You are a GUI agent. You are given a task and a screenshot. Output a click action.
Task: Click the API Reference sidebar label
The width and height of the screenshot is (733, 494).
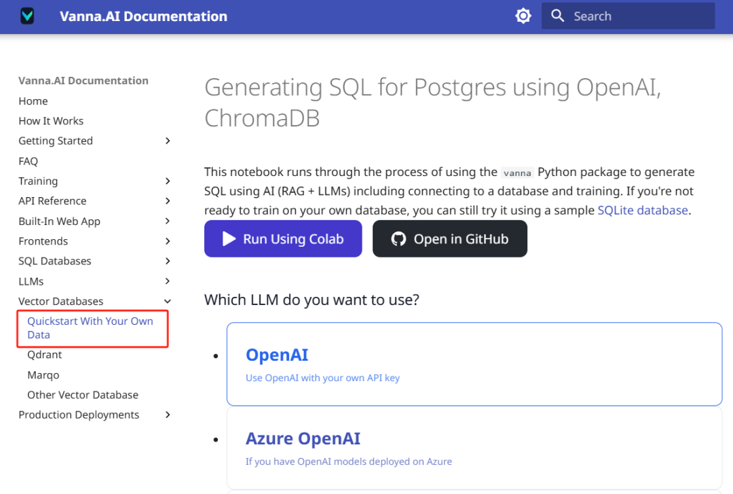pos(52,201)
